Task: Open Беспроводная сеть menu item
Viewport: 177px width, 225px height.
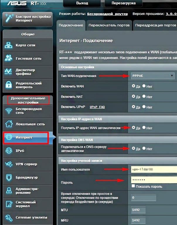Action: [x=28, y=111]
